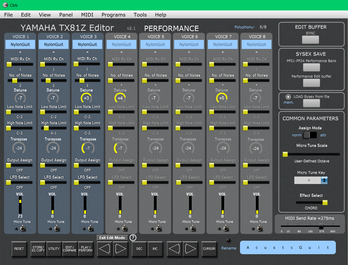Adjust the Voice 1 Transpose knob
348x265 pixels.
19,148
